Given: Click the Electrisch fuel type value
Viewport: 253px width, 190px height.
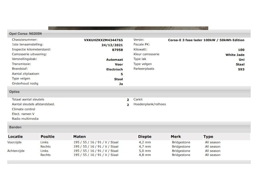Looking at the screenshot, I should coord(114,69).
